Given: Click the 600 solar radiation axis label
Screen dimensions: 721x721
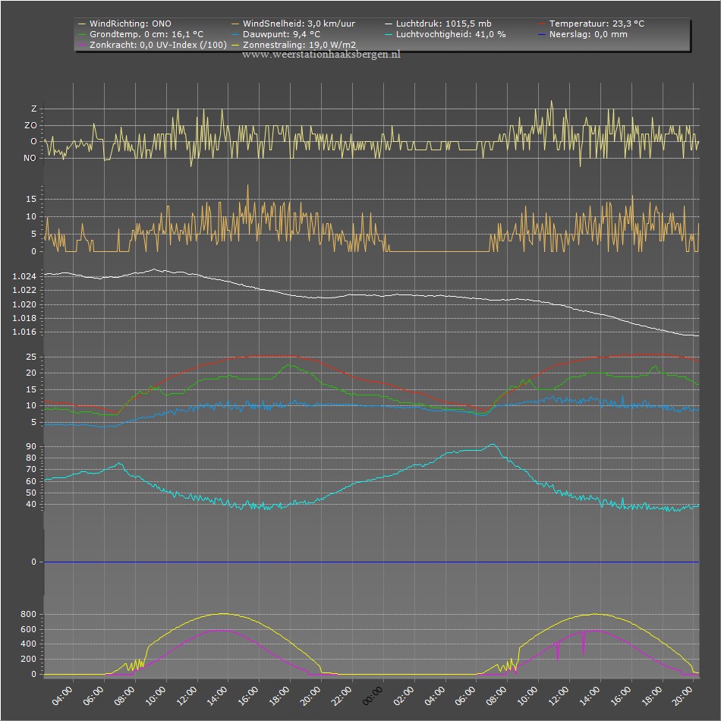Looking at the screenshot, I should point(28,629).
